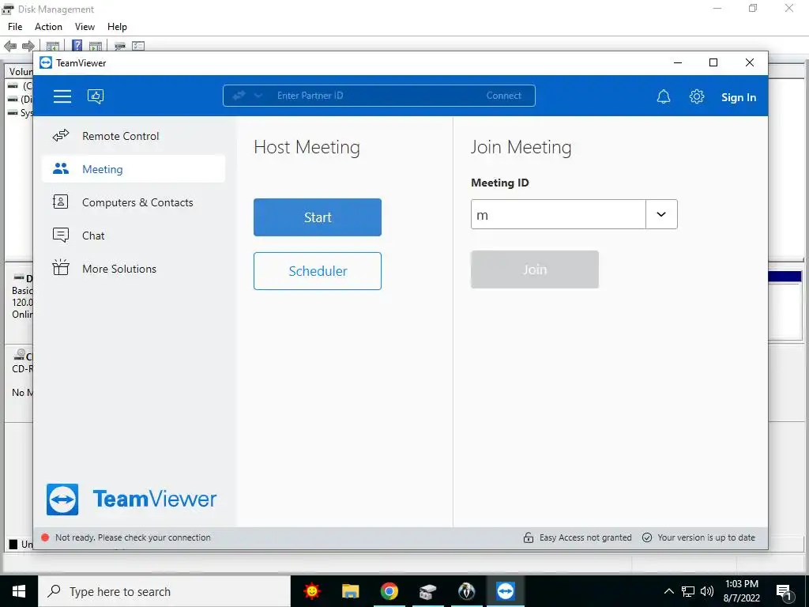The height and width of the screenshot is (607, 809).
Task: Click the Meeting ID input field
Action: tap(559, 215)
